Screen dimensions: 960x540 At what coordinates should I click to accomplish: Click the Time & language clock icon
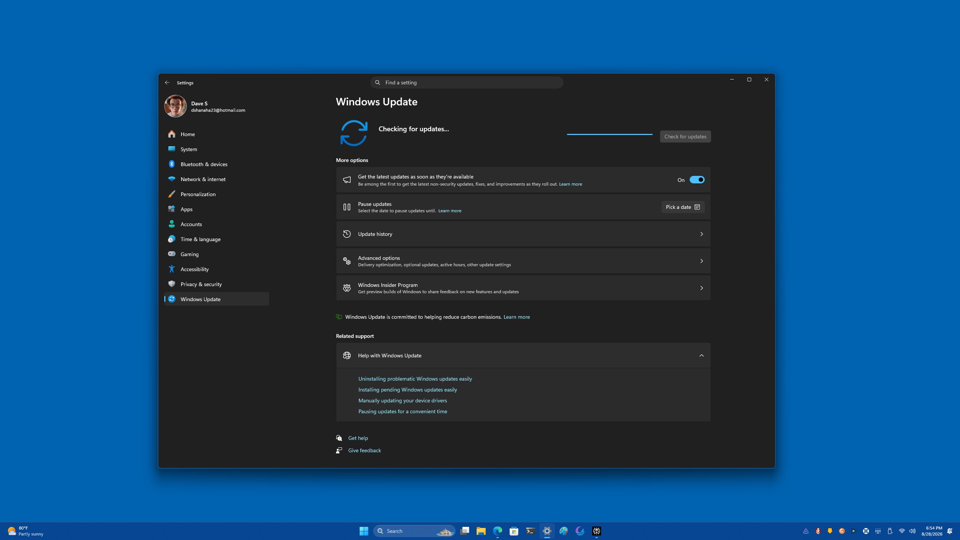[x=172, y=239]
